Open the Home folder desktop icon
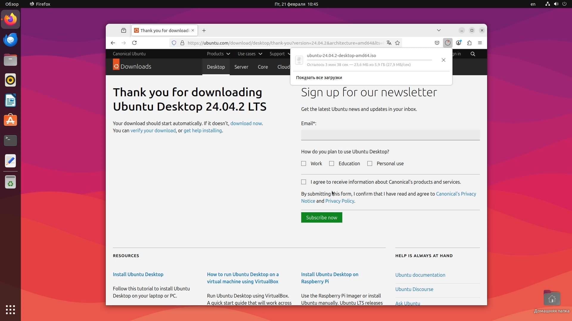The width and height of the screenshot is (572, 321). pyautogui.click(x=552, y=302)
